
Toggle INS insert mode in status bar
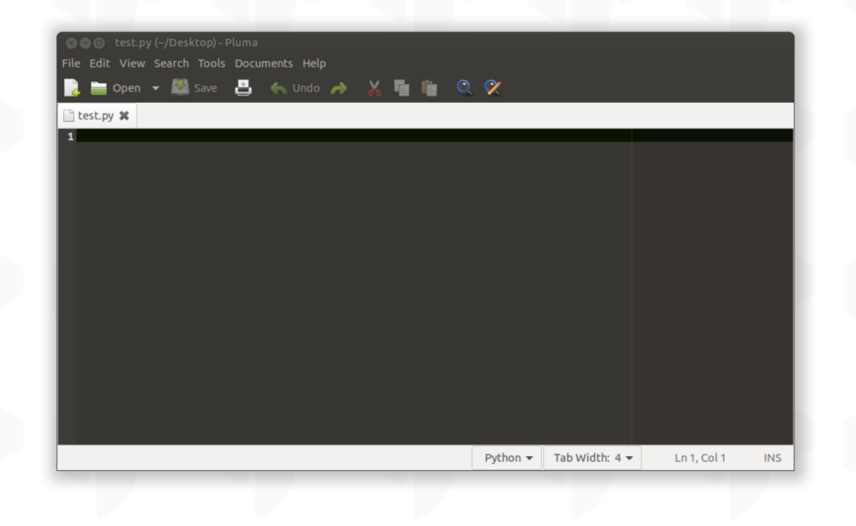pos(772,458)
